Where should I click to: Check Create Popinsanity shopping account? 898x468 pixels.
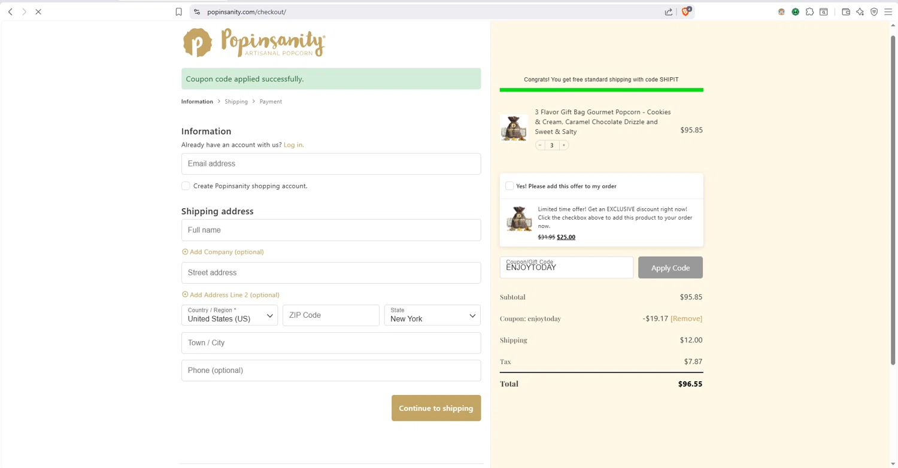click(186, 186)
